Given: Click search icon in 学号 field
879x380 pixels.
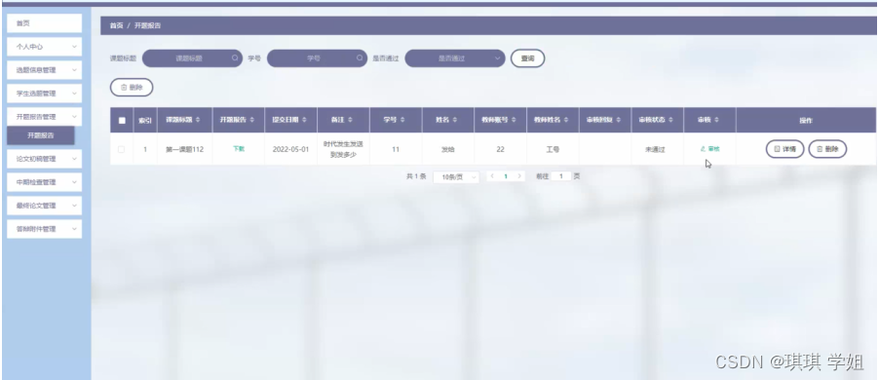Looking at the screenshot, I should coord(360,57).
